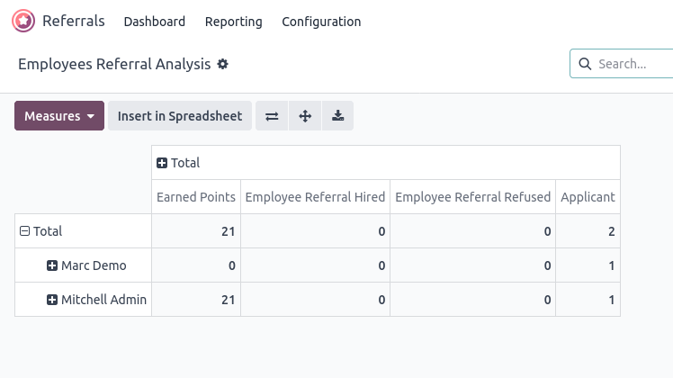
Task: Click the search magnifier icon
Action: [585, 64]
